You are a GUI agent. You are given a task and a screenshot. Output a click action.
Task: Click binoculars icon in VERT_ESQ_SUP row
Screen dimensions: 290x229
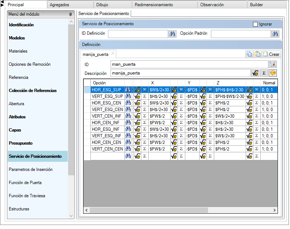[x=128, y=96]
